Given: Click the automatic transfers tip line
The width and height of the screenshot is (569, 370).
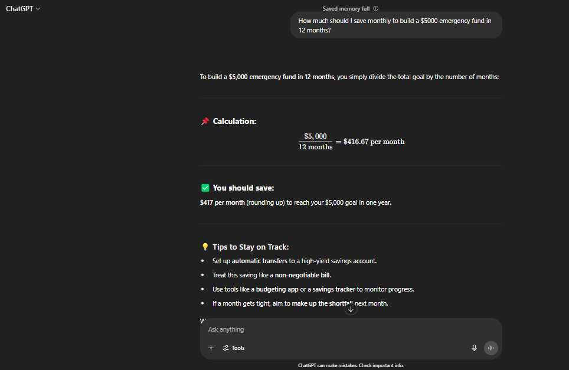Looking at the screenshot, I should 295,261.
